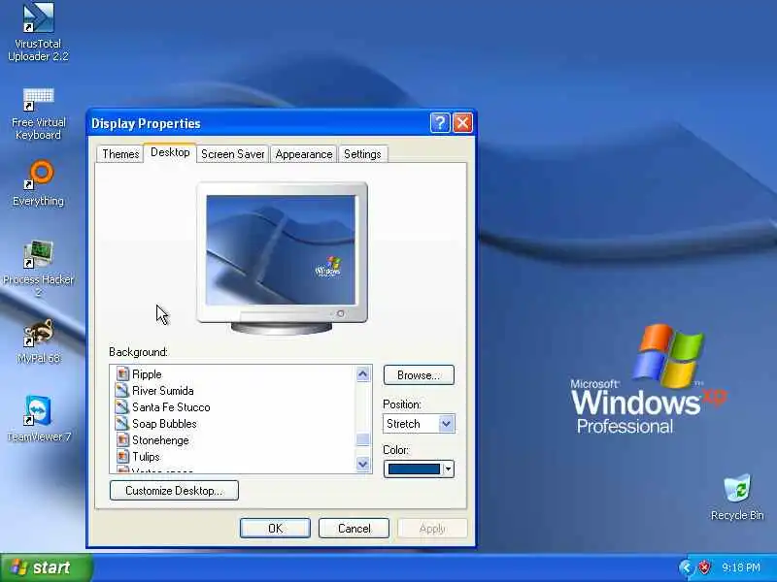Select Ripple in background list
Screen dimensions: 777x582
point(147,374)
